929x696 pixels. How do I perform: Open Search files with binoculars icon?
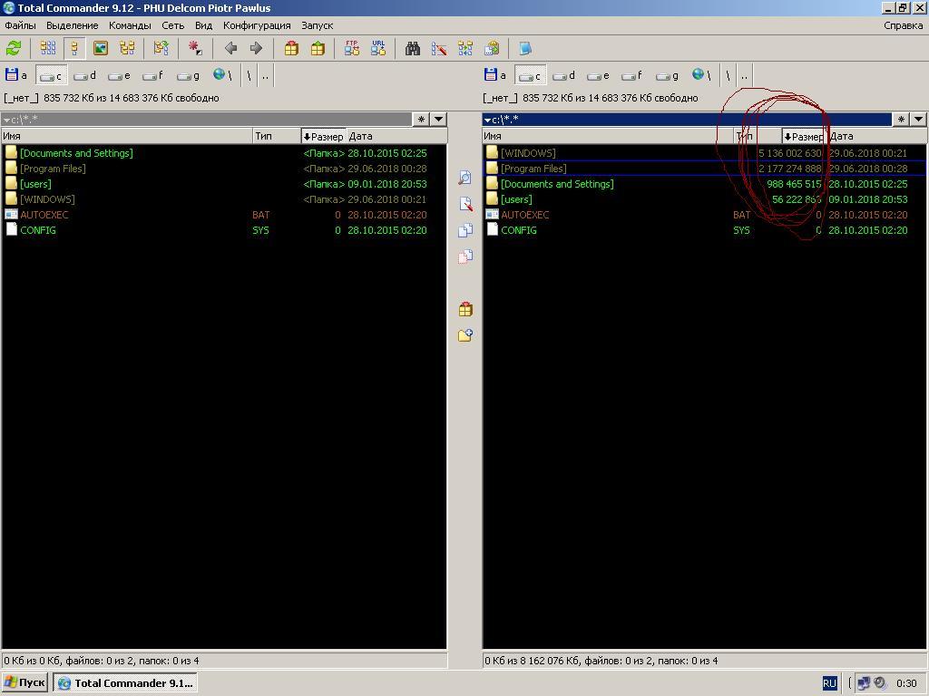tap(413, 49)
